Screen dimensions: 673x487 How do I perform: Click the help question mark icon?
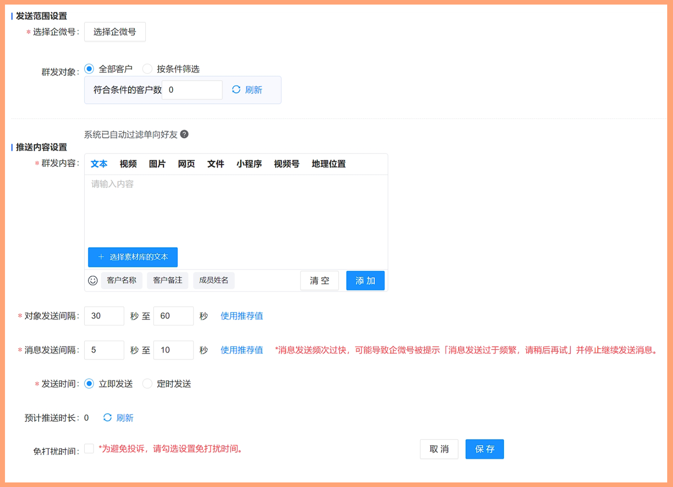click(x=184, y=134)
